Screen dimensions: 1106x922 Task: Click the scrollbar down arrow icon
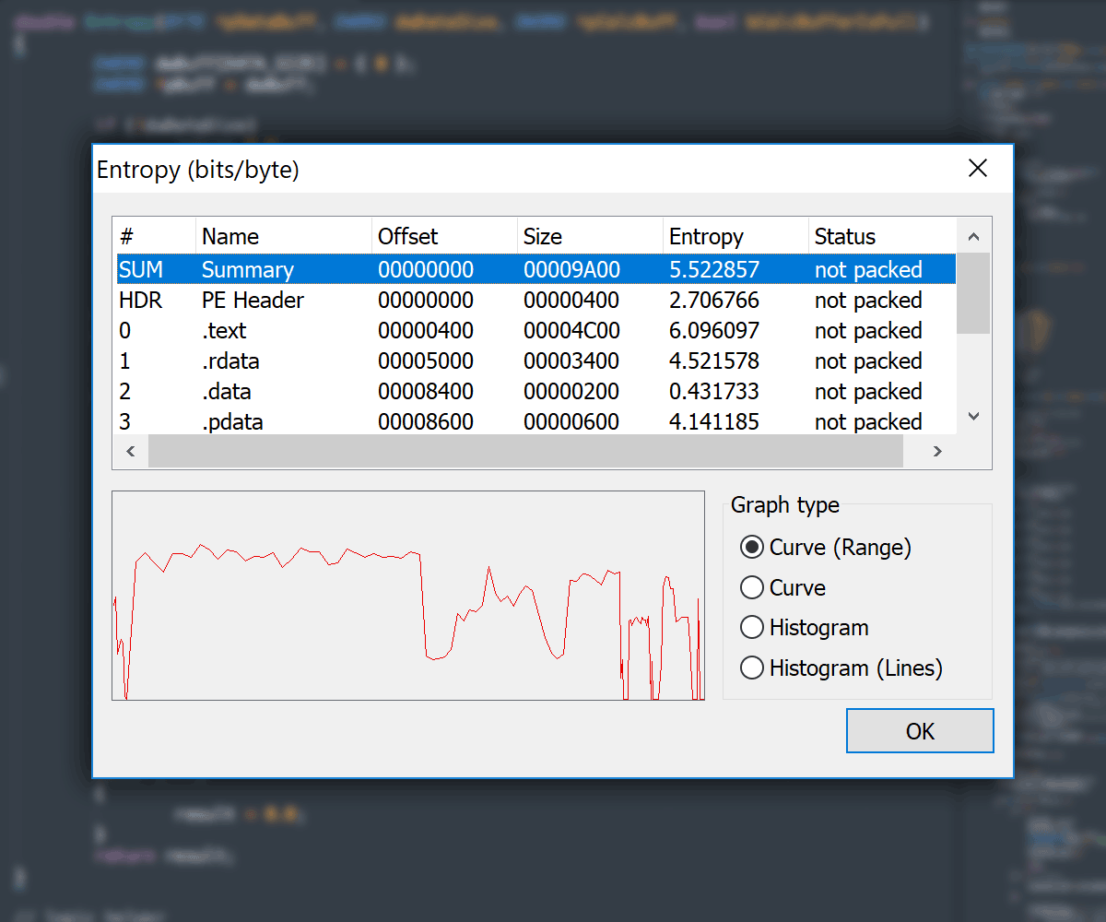point(973,416)
